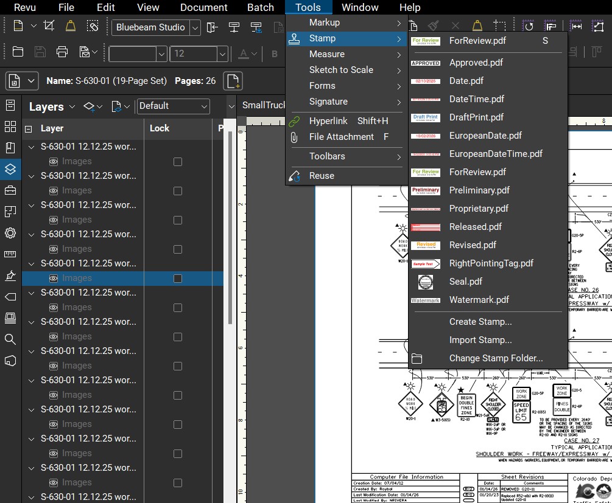Click the add page icon beside Pages count
The height and width of the screenshot is (503, 612).
233,80
